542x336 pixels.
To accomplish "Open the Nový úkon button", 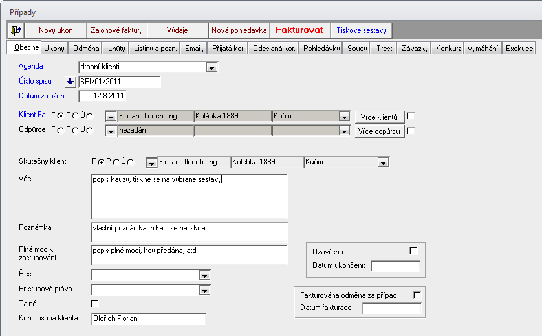I will (x=56, y=30).
